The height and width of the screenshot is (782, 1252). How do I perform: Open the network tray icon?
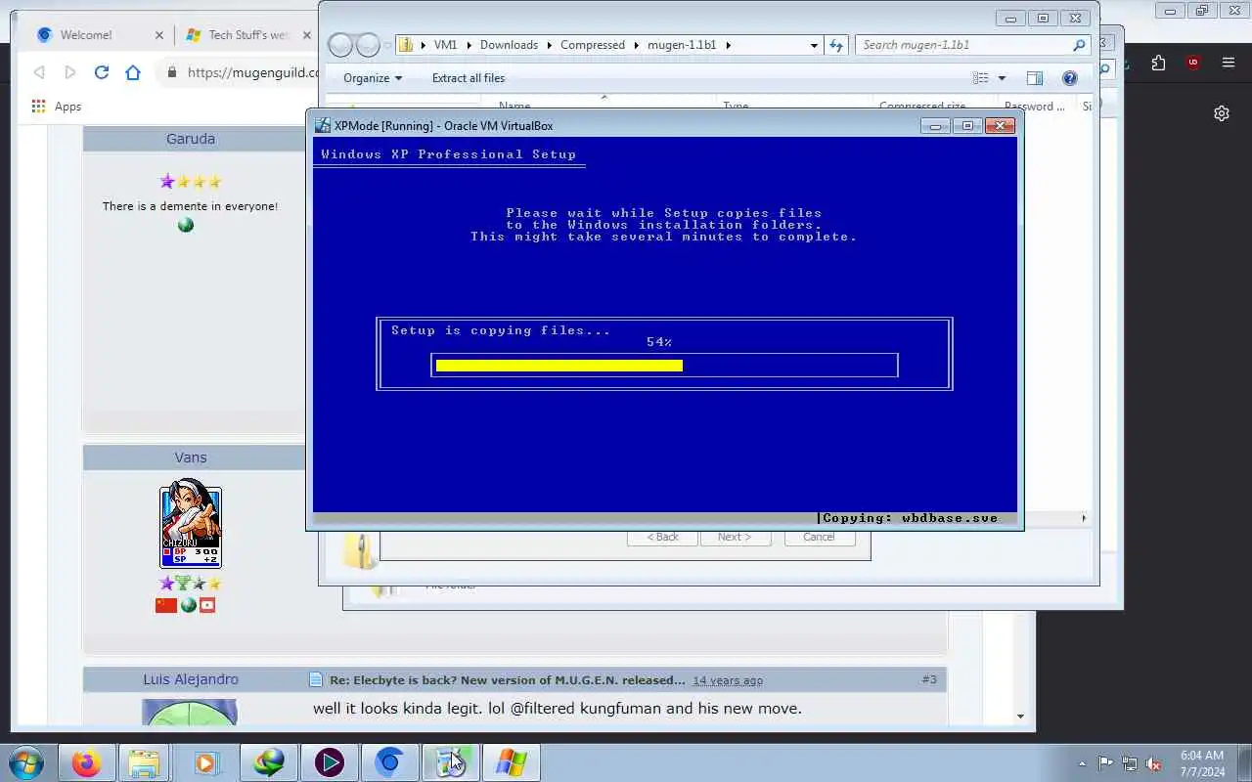pyautogui.click(x=1130, y=763)
